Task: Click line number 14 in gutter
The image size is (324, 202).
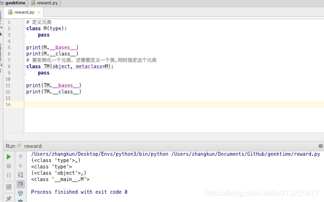Action: pyautogui.click(x=8, y=105)
